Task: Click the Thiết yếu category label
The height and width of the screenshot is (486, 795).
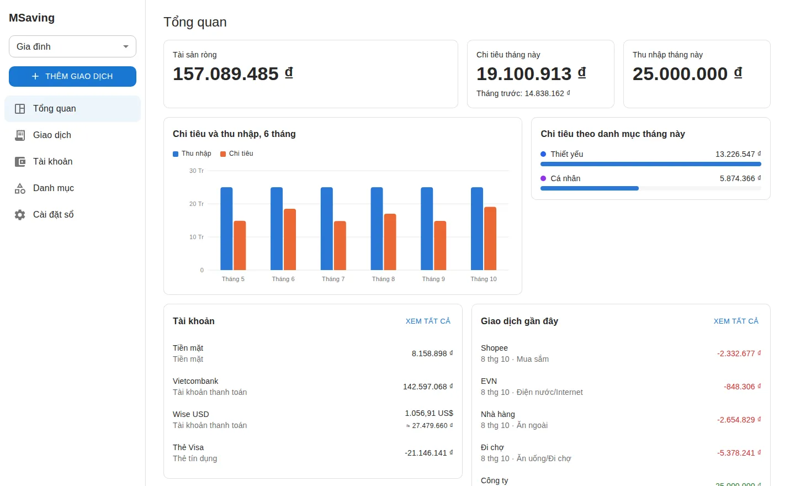Action: coord(567,154)
